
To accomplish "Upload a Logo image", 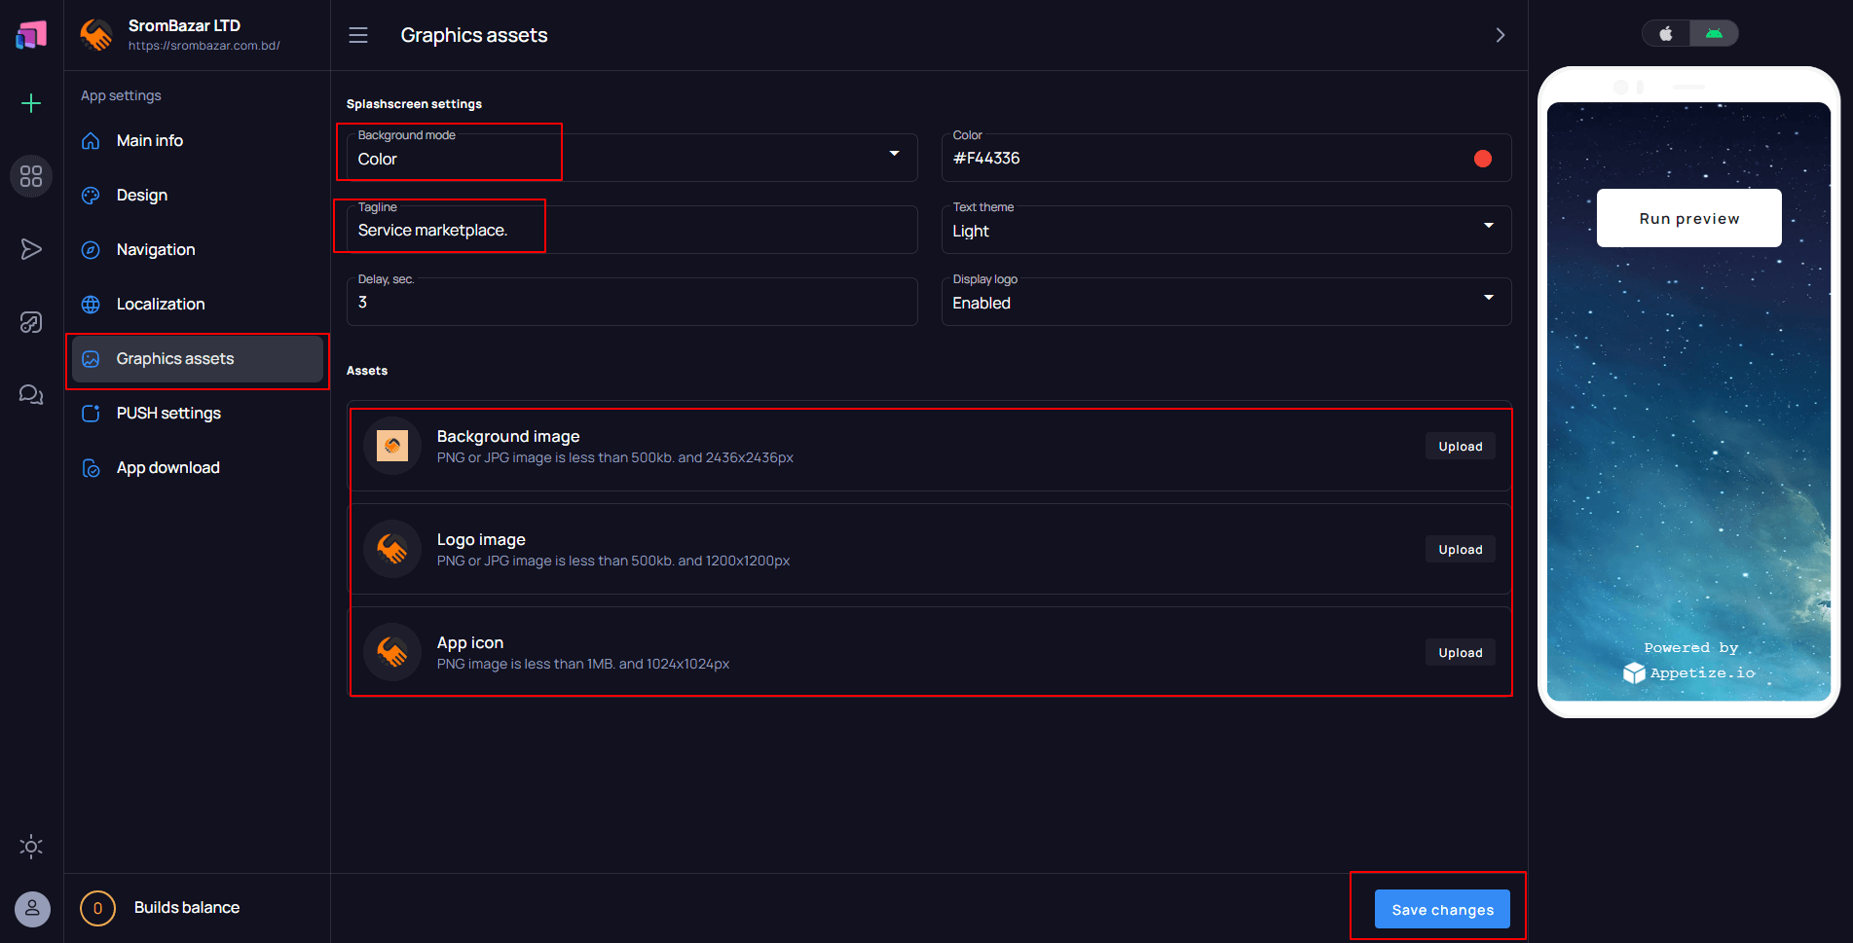I will pos(1461,550).
